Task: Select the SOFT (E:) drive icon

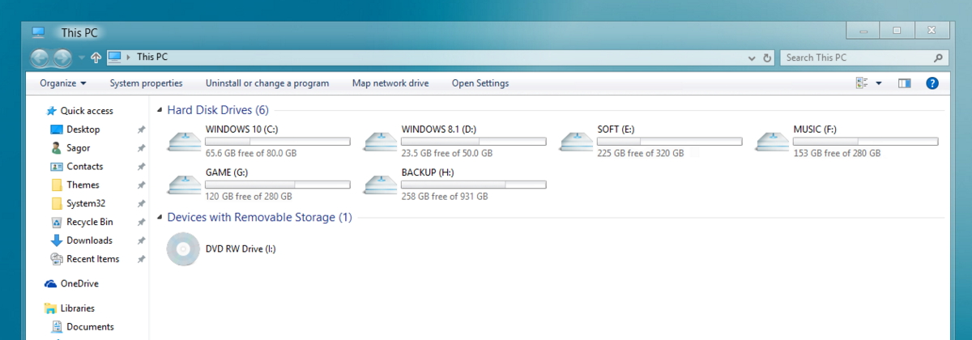Action: coord(576,141)
